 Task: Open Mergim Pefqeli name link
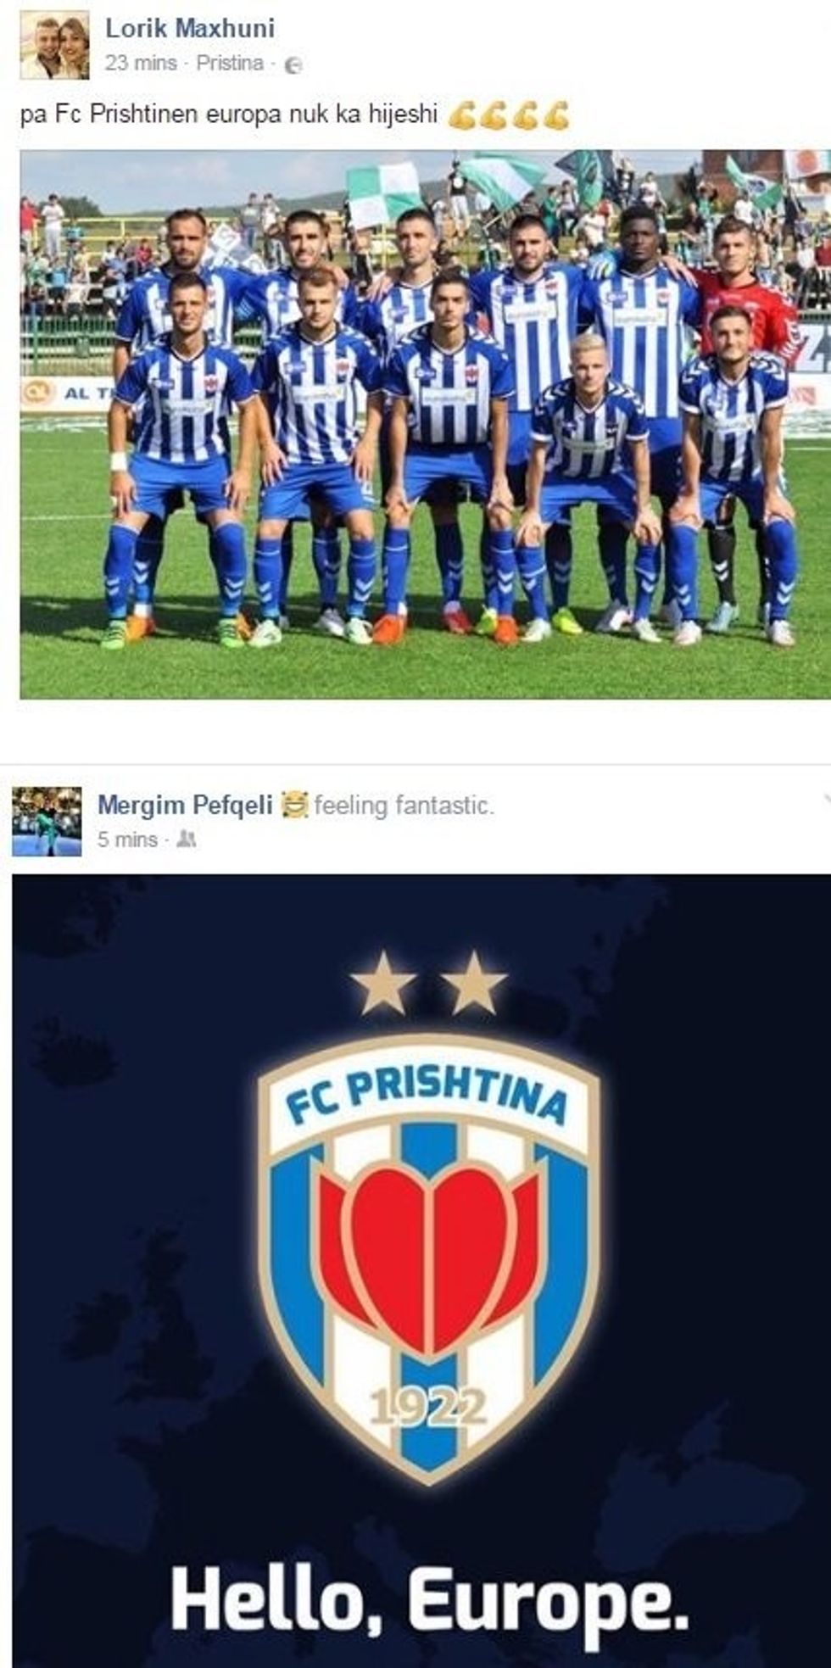[186, 805]
